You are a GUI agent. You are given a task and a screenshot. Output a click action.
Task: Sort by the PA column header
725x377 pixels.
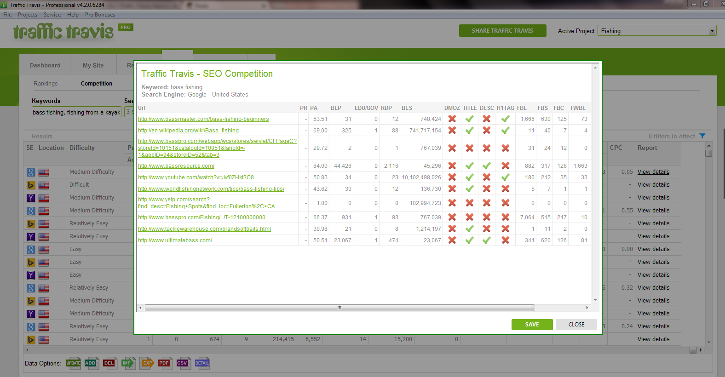click(314, 108)
